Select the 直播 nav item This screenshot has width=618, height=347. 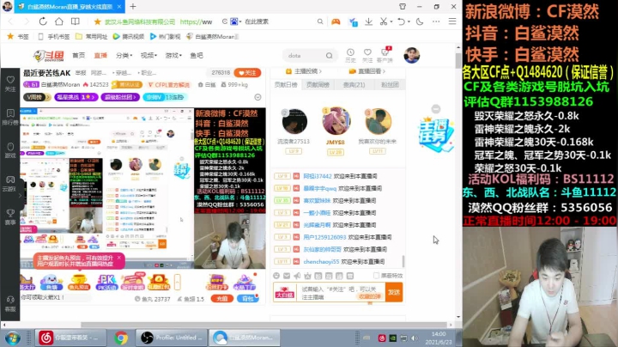pos(100,55)
